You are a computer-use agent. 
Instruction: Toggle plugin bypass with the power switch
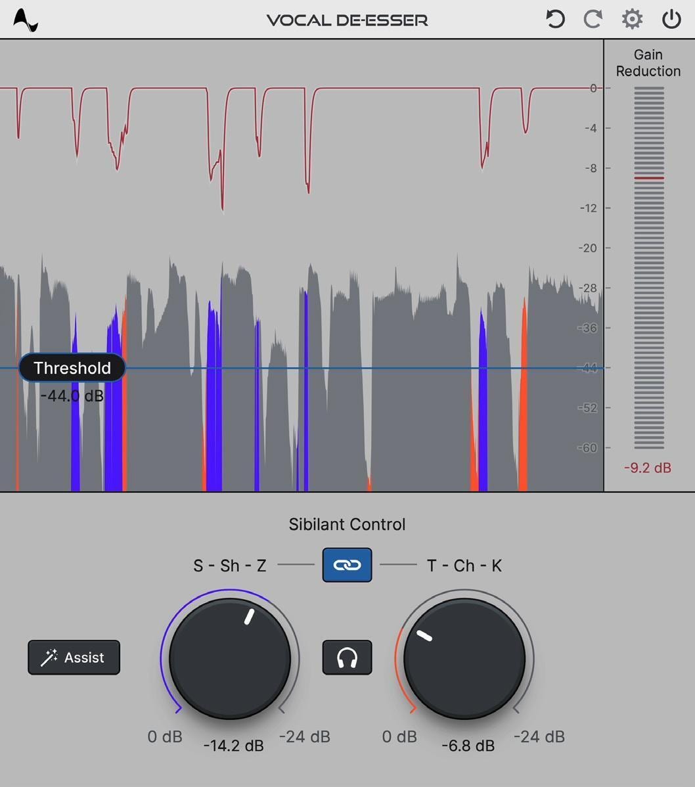671,19
